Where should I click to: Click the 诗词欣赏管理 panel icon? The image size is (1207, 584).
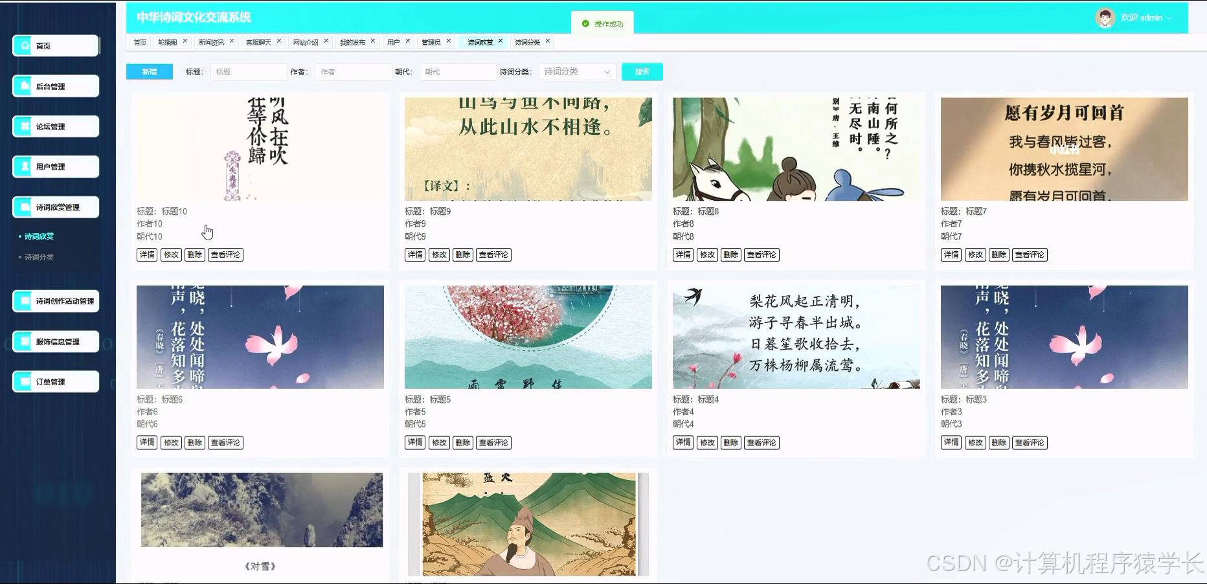click(24, 207)
